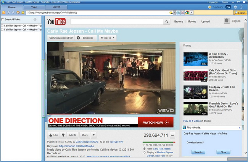Add bookmark star in the address bar

point(171,13)
